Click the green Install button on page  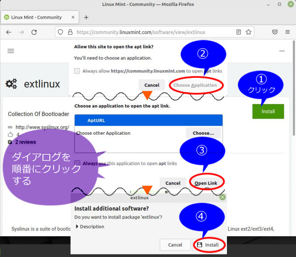268,111
